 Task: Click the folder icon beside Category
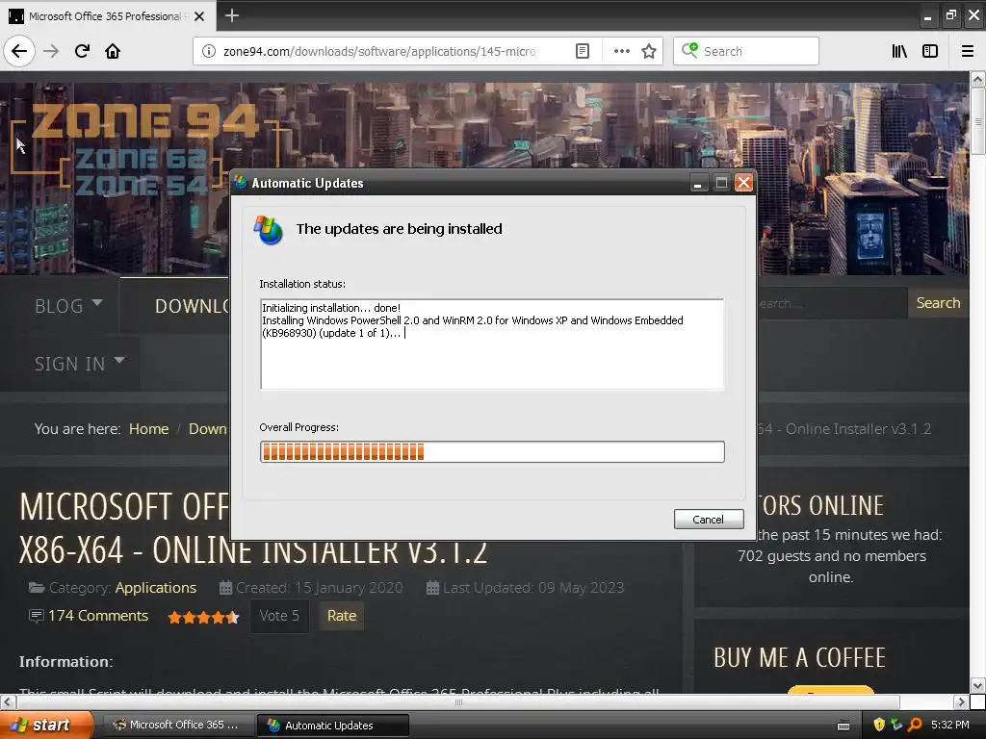tap(37, 588)
